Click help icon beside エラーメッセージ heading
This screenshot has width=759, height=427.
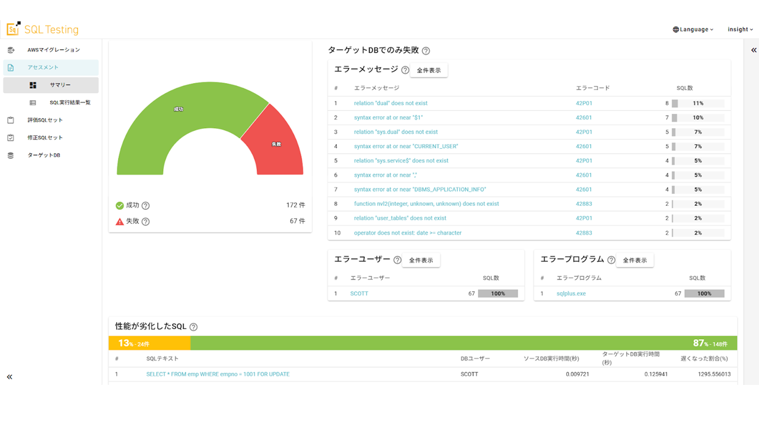tap(405, 70)
